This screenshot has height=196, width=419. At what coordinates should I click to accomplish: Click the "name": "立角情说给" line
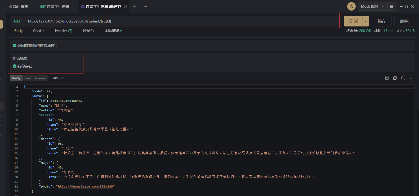(66, 125)
